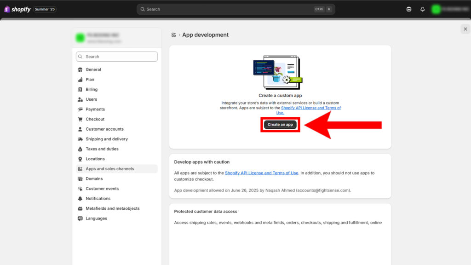Click the Domains browser icon

pos(80,179)
